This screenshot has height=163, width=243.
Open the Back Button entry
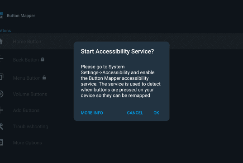pyautogui.click(x=26, y=60)
